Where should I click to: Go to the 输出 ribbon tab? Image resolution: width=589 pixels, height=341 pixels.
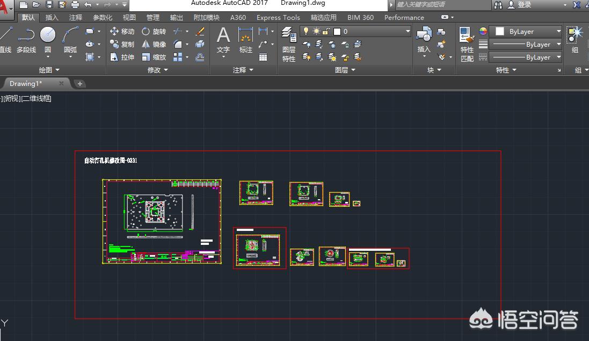pos(177,17)
